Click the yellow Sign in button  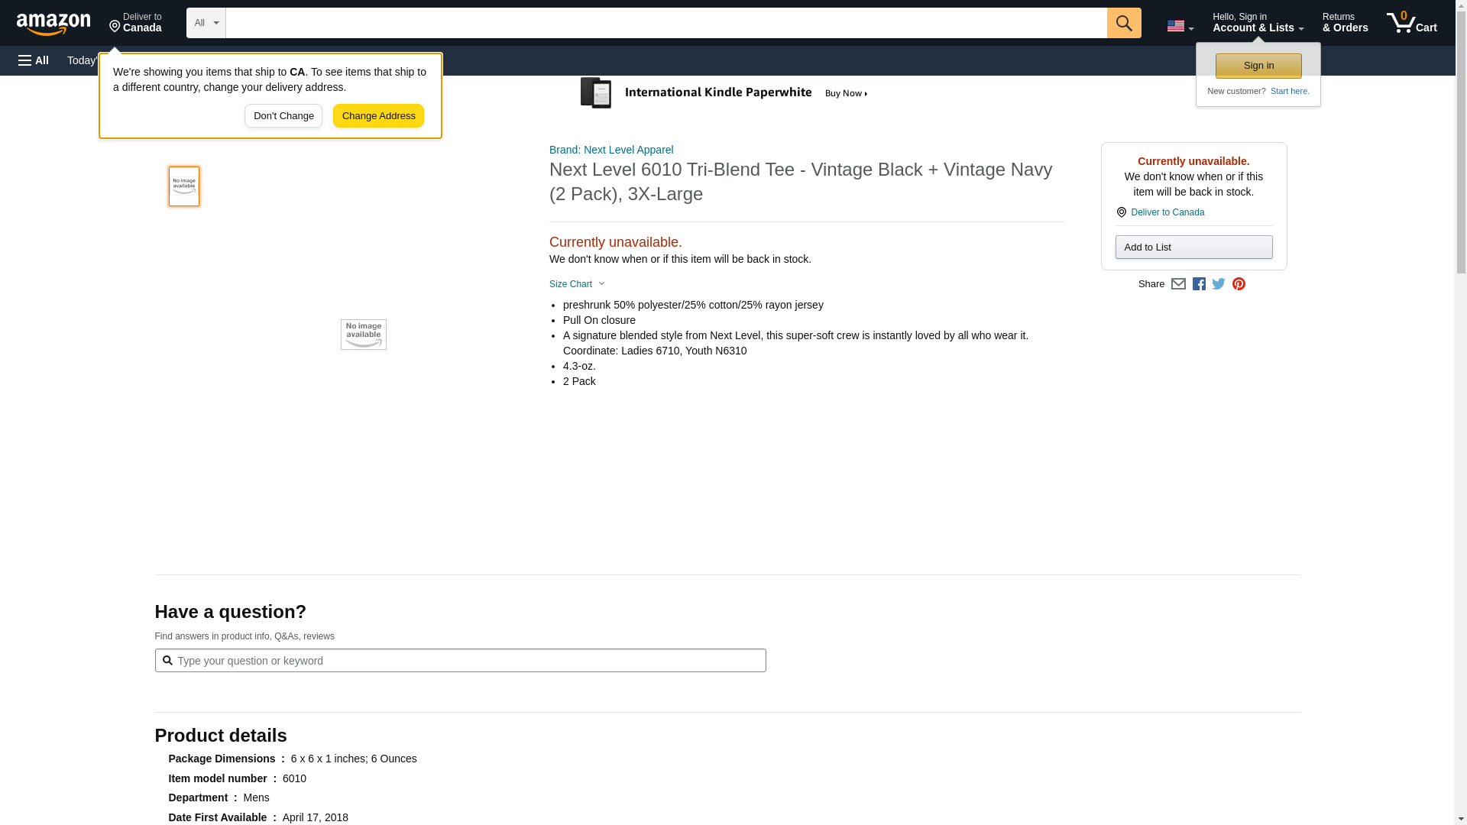pyautogui.click(x=1258, y=66)
